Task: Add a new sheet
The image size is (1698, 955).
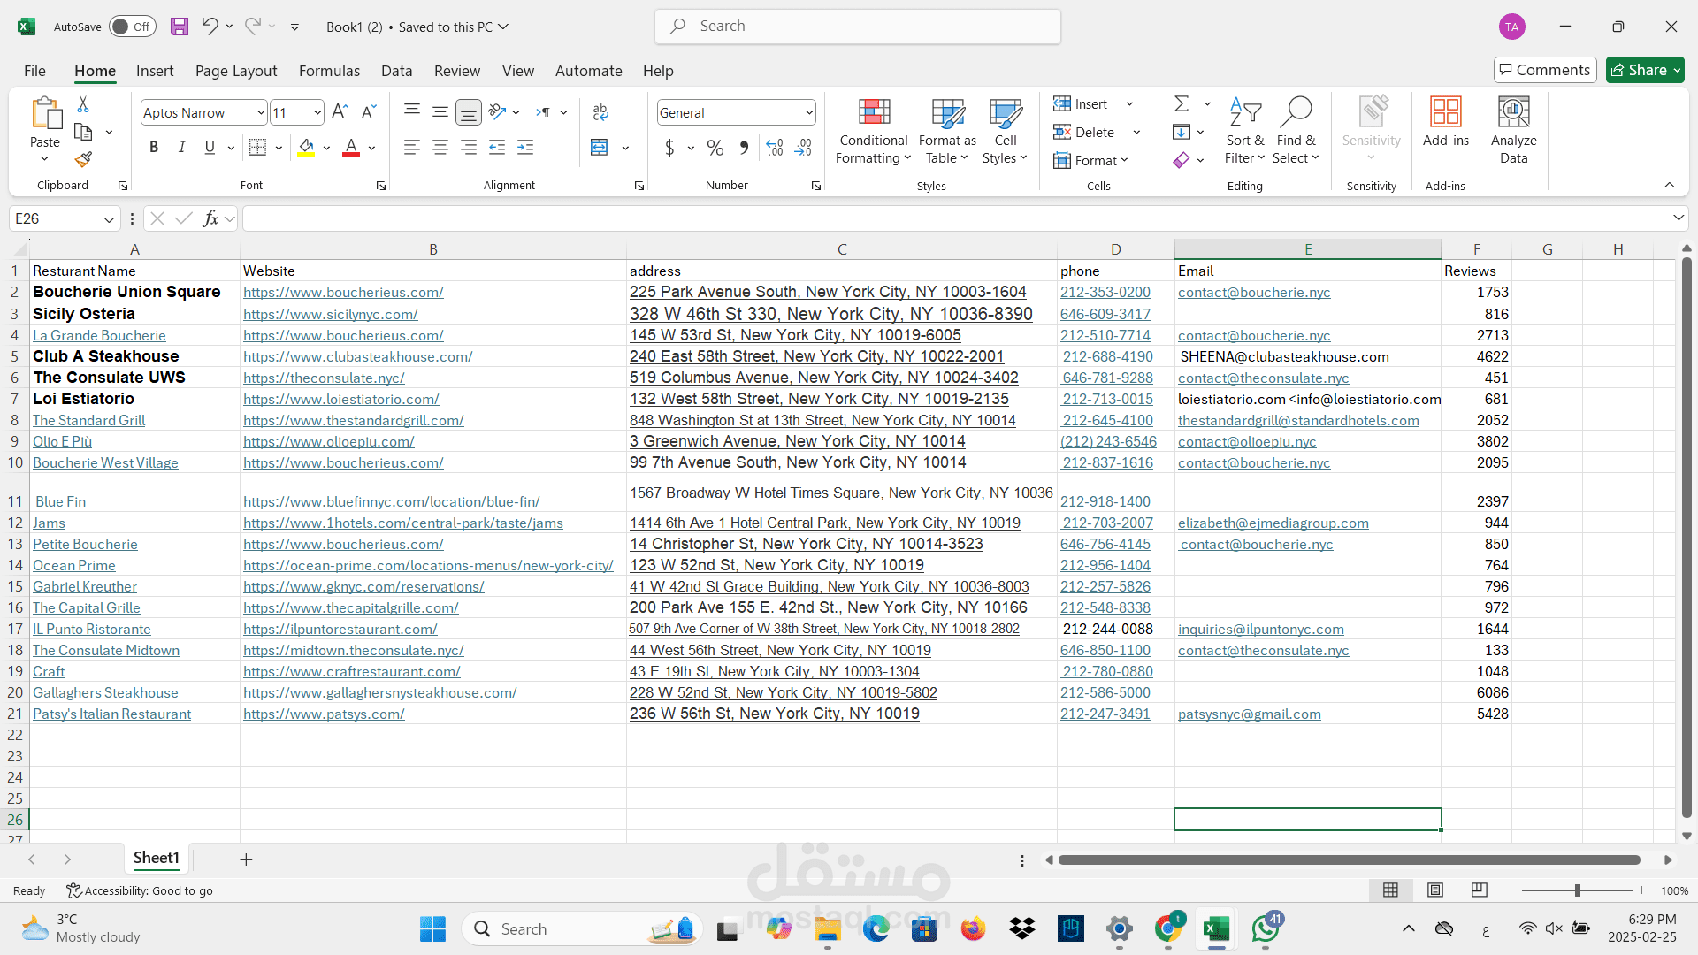Action: 246,859
